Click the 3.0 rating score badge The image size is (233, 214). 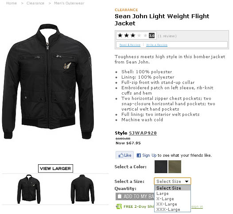pyautogui.click(x=152, y=36)
